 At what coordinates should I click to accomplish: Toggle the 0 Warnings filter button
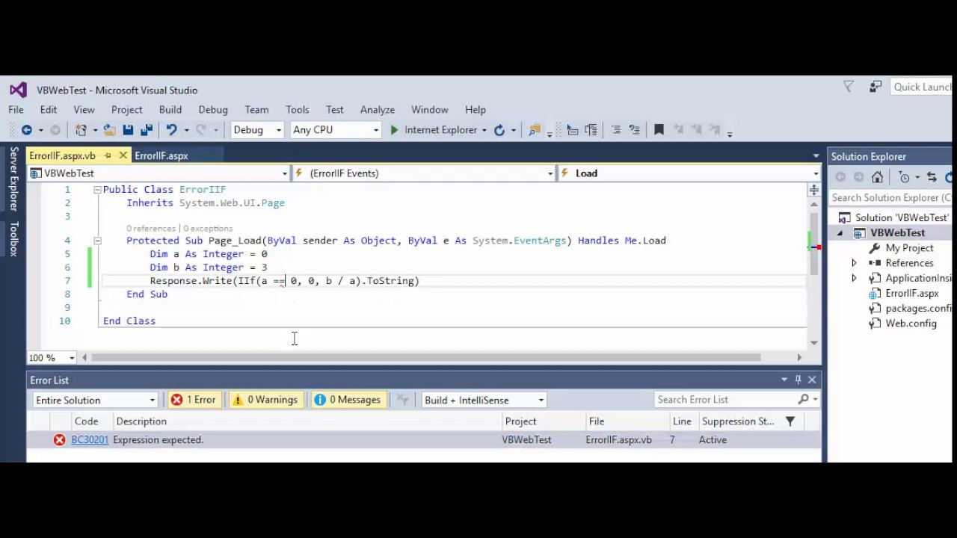265,400
